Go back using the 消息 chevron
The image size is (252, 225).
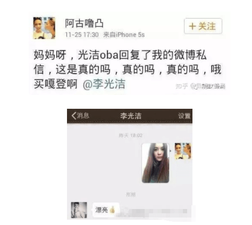pyautogui.click(x=80, y=116)
